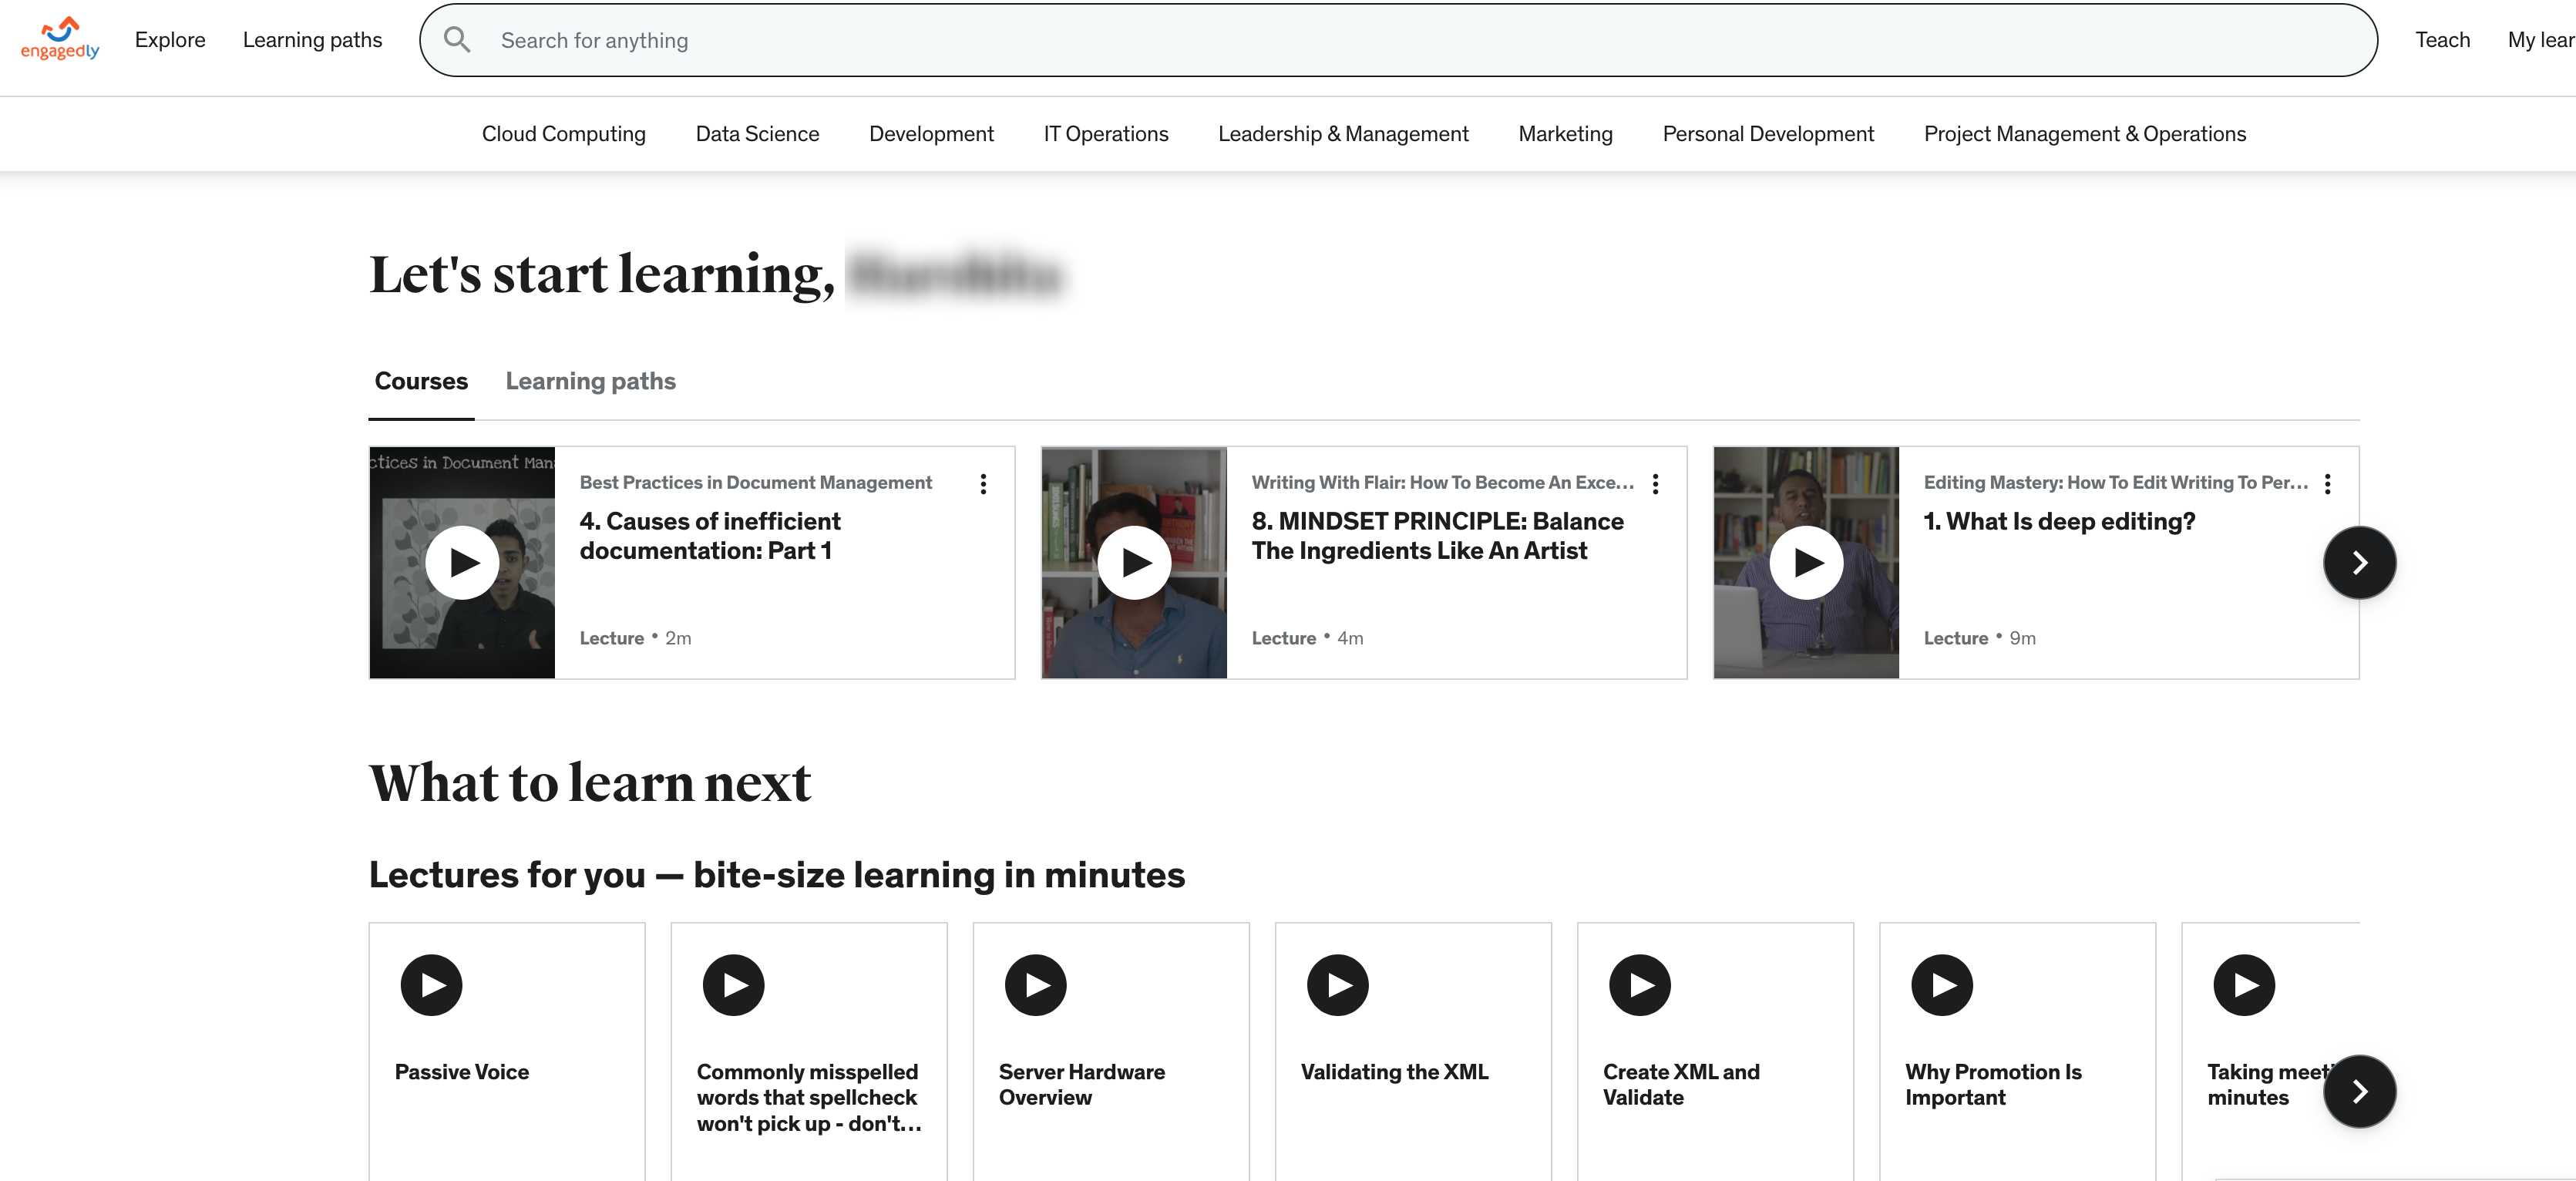
Task: Open the Teach link
Action: point(2442,40)
